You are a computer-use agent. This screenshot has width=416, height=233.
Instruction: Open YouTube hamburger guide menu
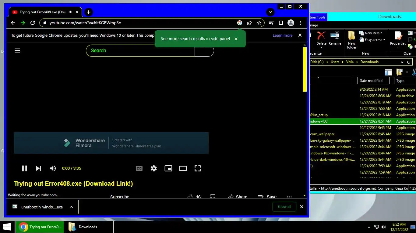17,51
